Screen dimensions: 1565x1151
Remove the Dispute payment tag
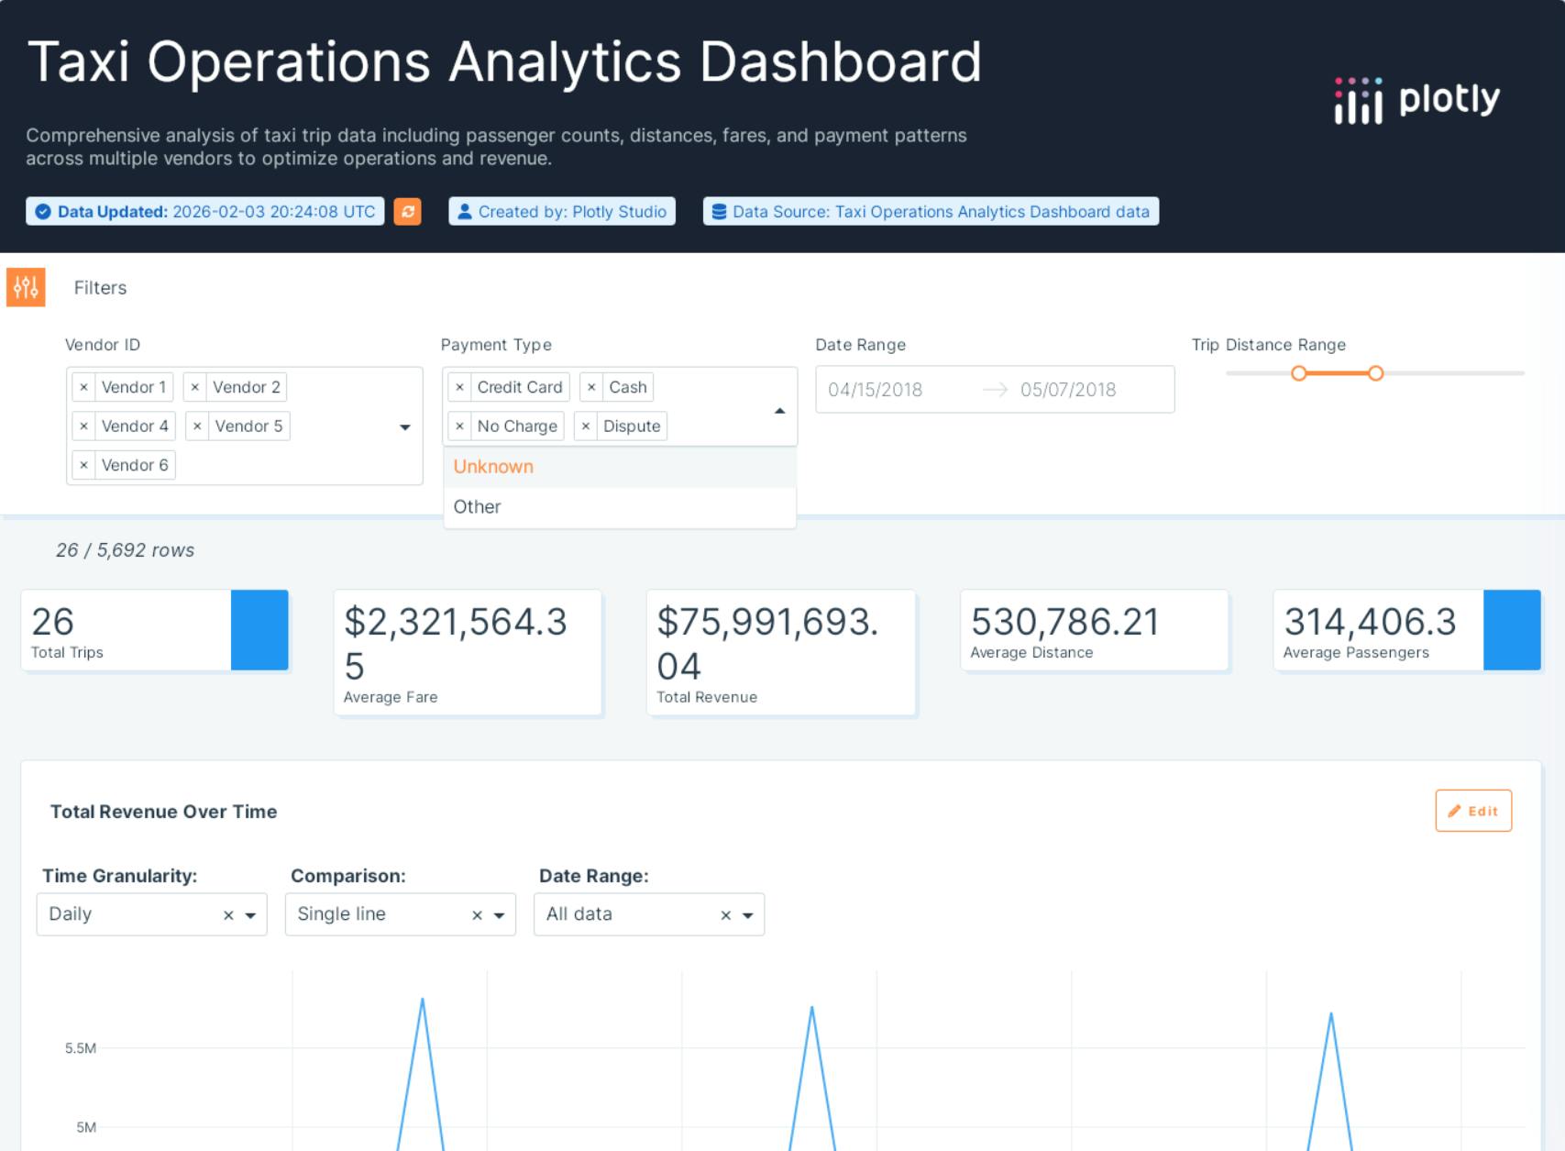586,426
